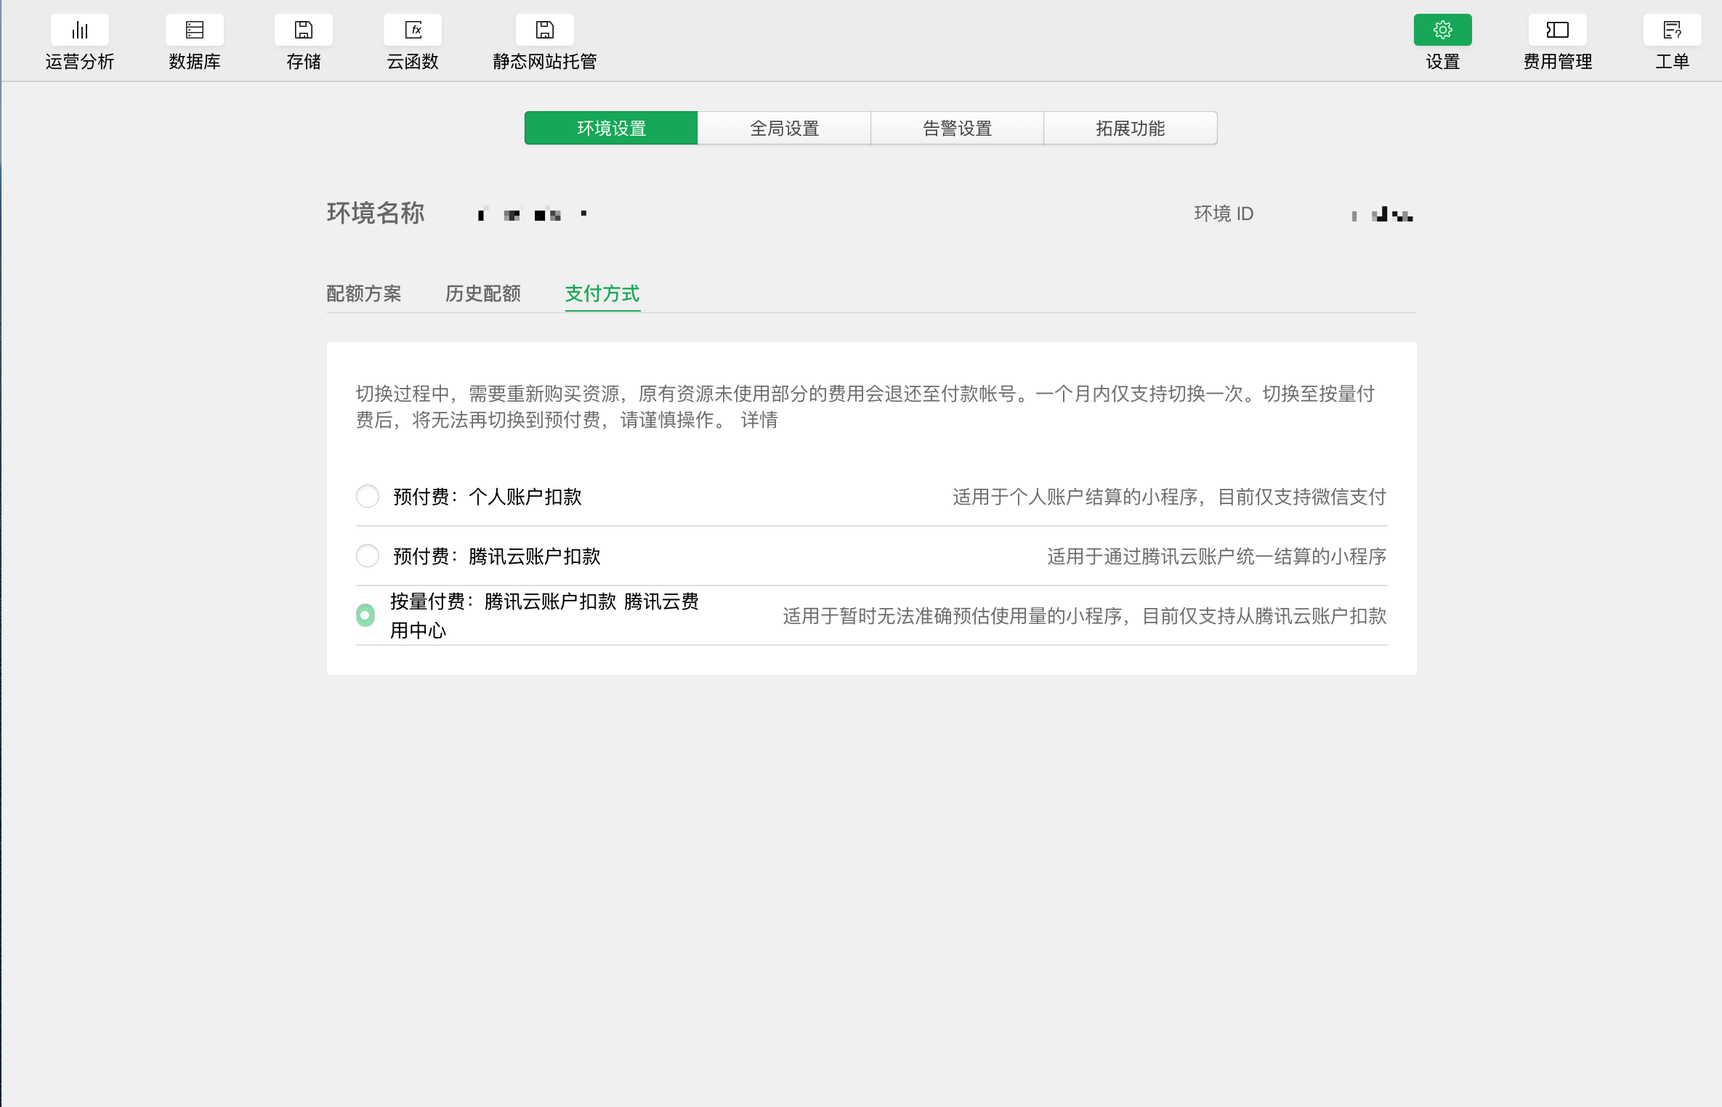The height and width of the screenshot is (1107, 1722).
Task: Open the 工单 ticket icon
Action: [x=1672, y=31]
